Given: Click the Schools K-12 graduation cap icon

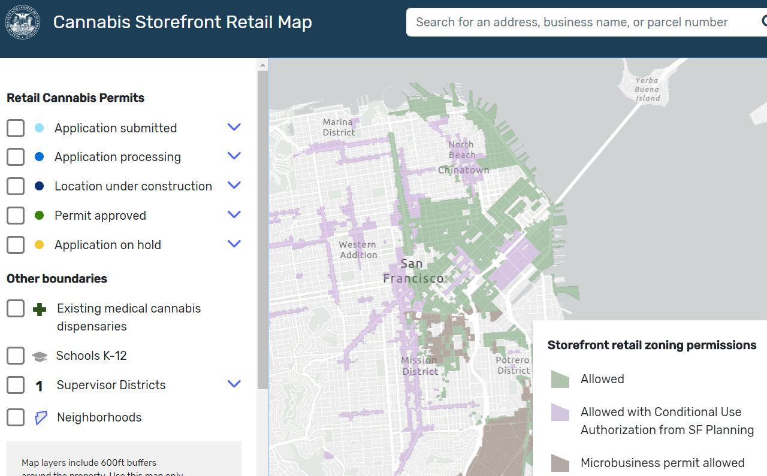Looking at the screenshot, I should (x=40, y=355).
